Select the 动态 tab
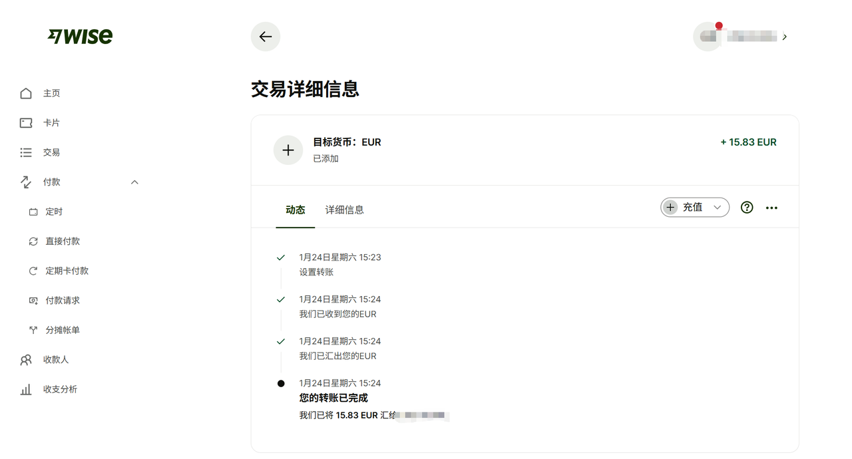Image resolution: width=852 pixels, height=459 pixels. [295, 210]
